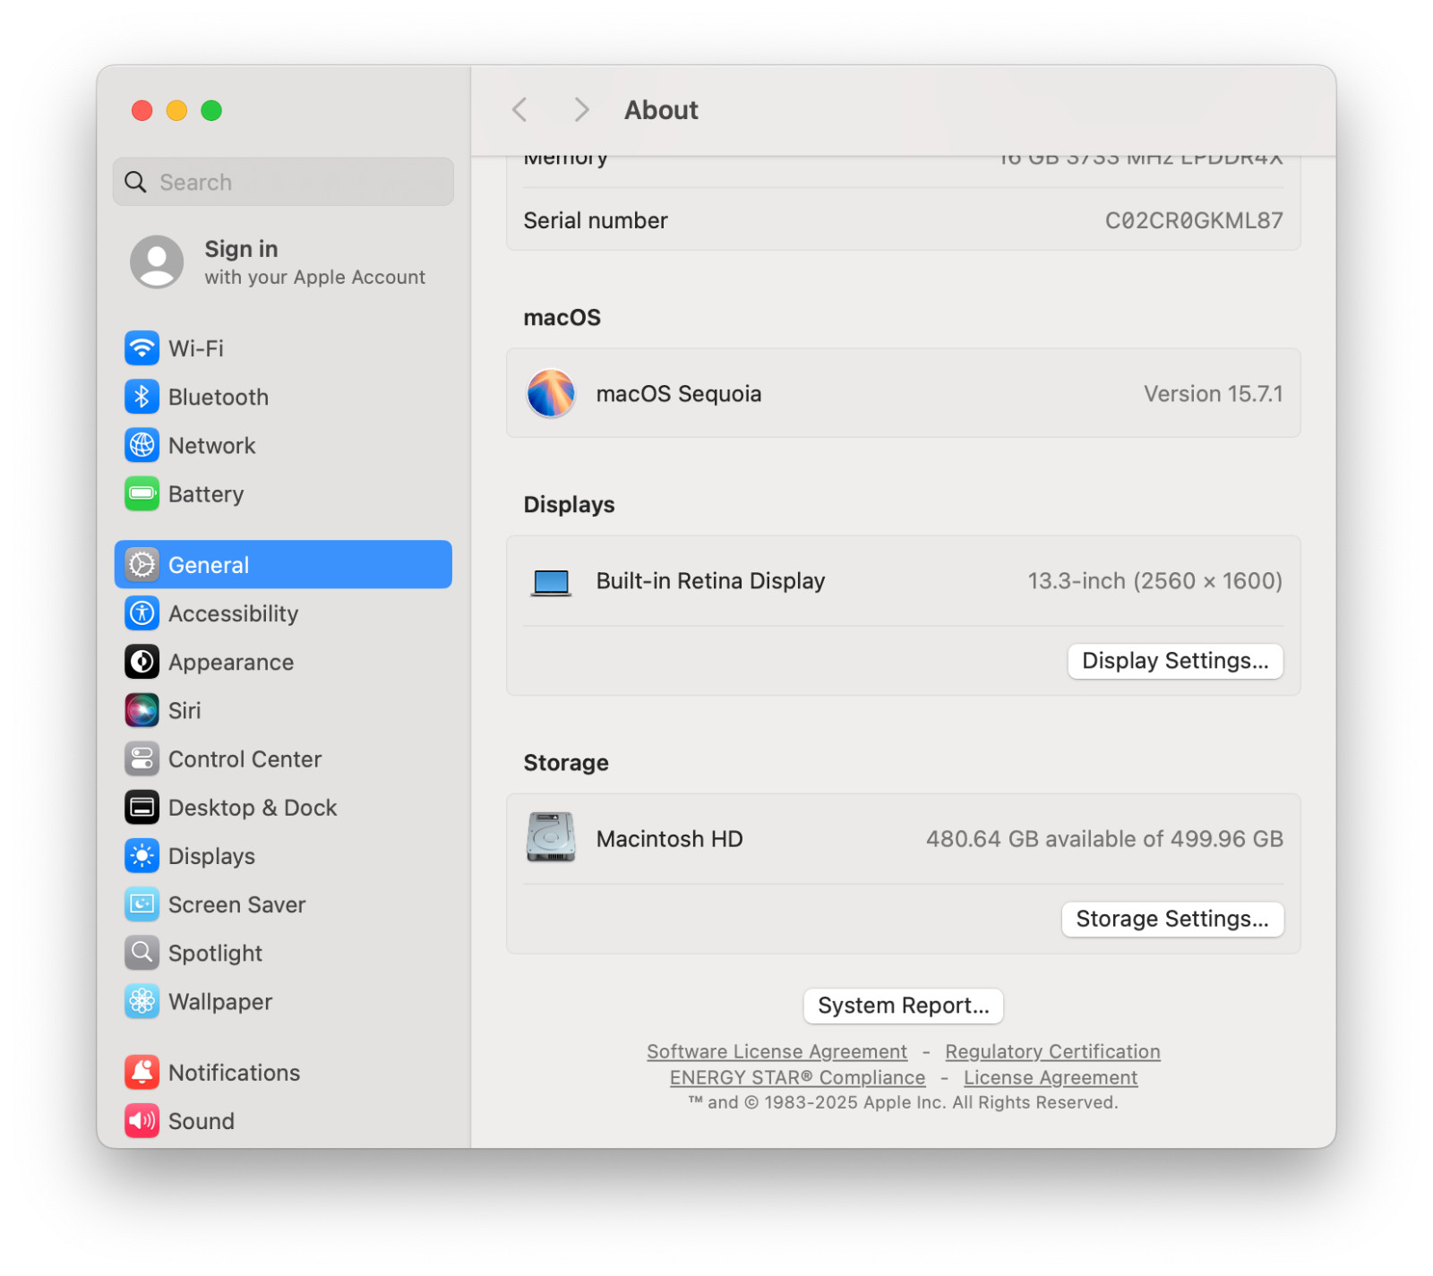
Task: Open ENERGY STAR Compliance link
Action: (797, 1077)
